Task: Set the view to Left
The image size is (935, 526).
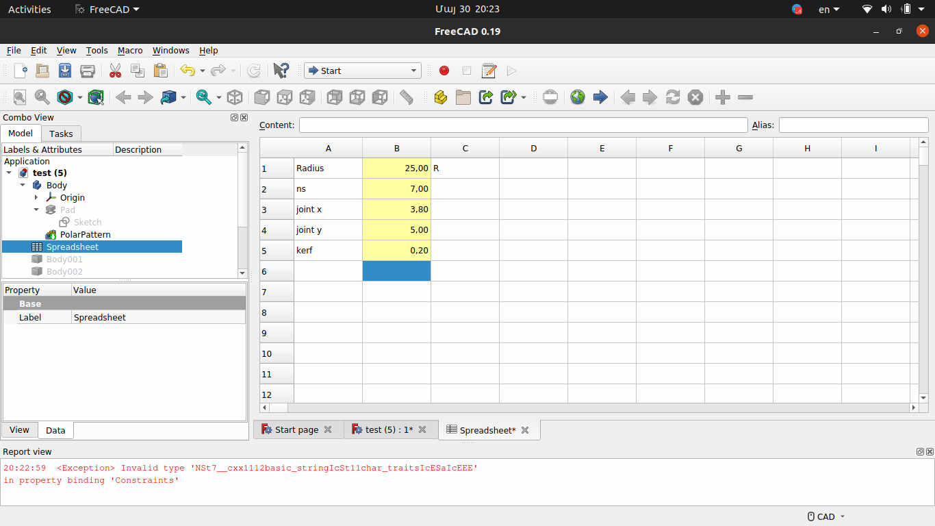Action: [x=380, y=97]
